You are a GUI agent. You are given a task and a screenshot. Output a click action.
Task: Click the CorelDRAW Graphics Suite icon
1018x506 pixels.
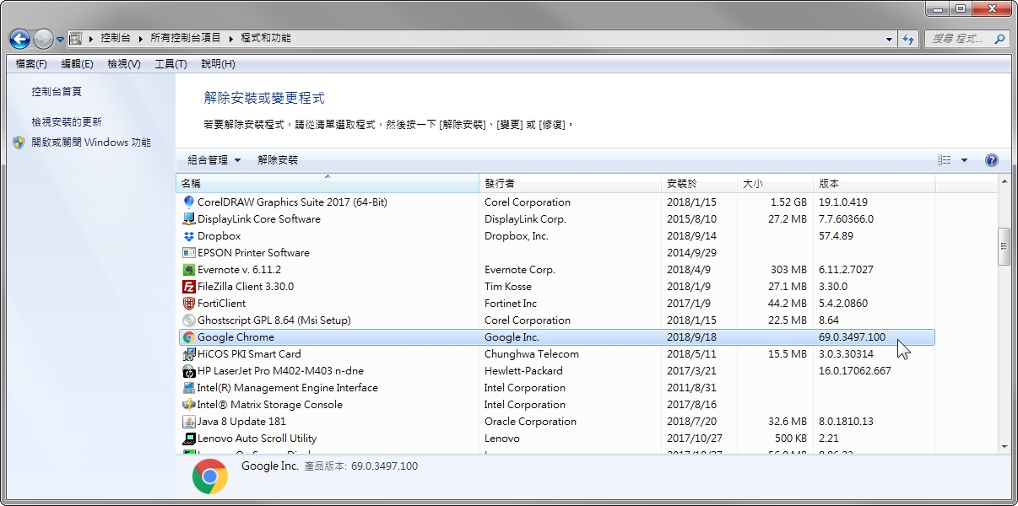189,202
